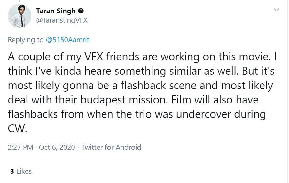The height and width of the screenshot is (183, 289).
Task: Open the 2:27 PM timestamp link
Action: pyautogui.click(x=21, y=147)
